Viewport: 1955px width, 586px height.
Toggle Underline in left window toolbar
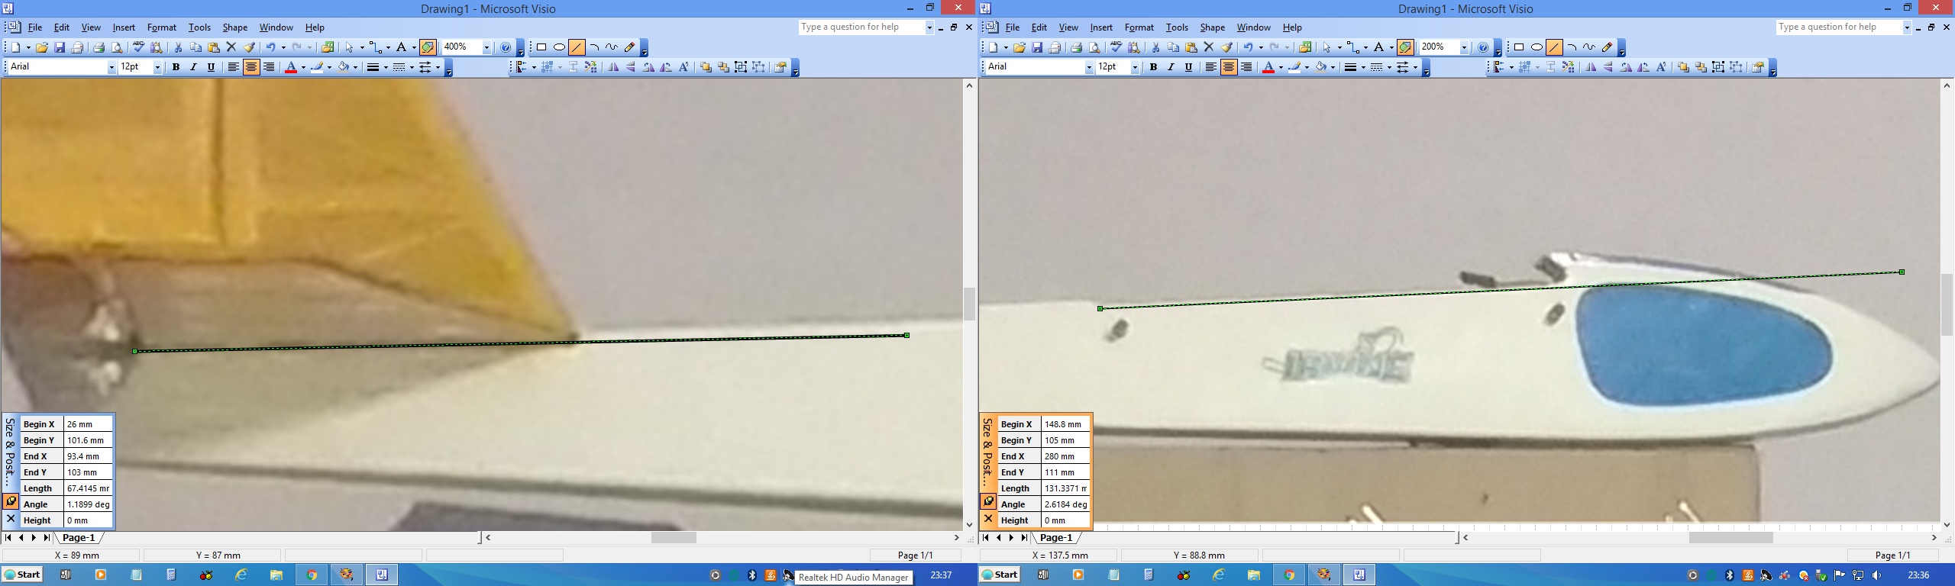212,67
